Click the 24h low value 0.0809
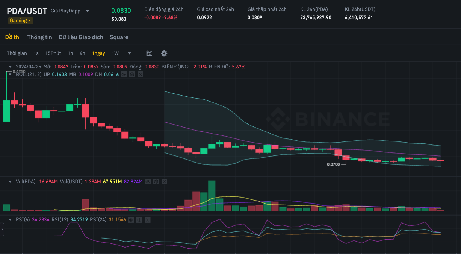Viewport: 461px width, 254px height. pyautogui.click(x=255, y=17)
